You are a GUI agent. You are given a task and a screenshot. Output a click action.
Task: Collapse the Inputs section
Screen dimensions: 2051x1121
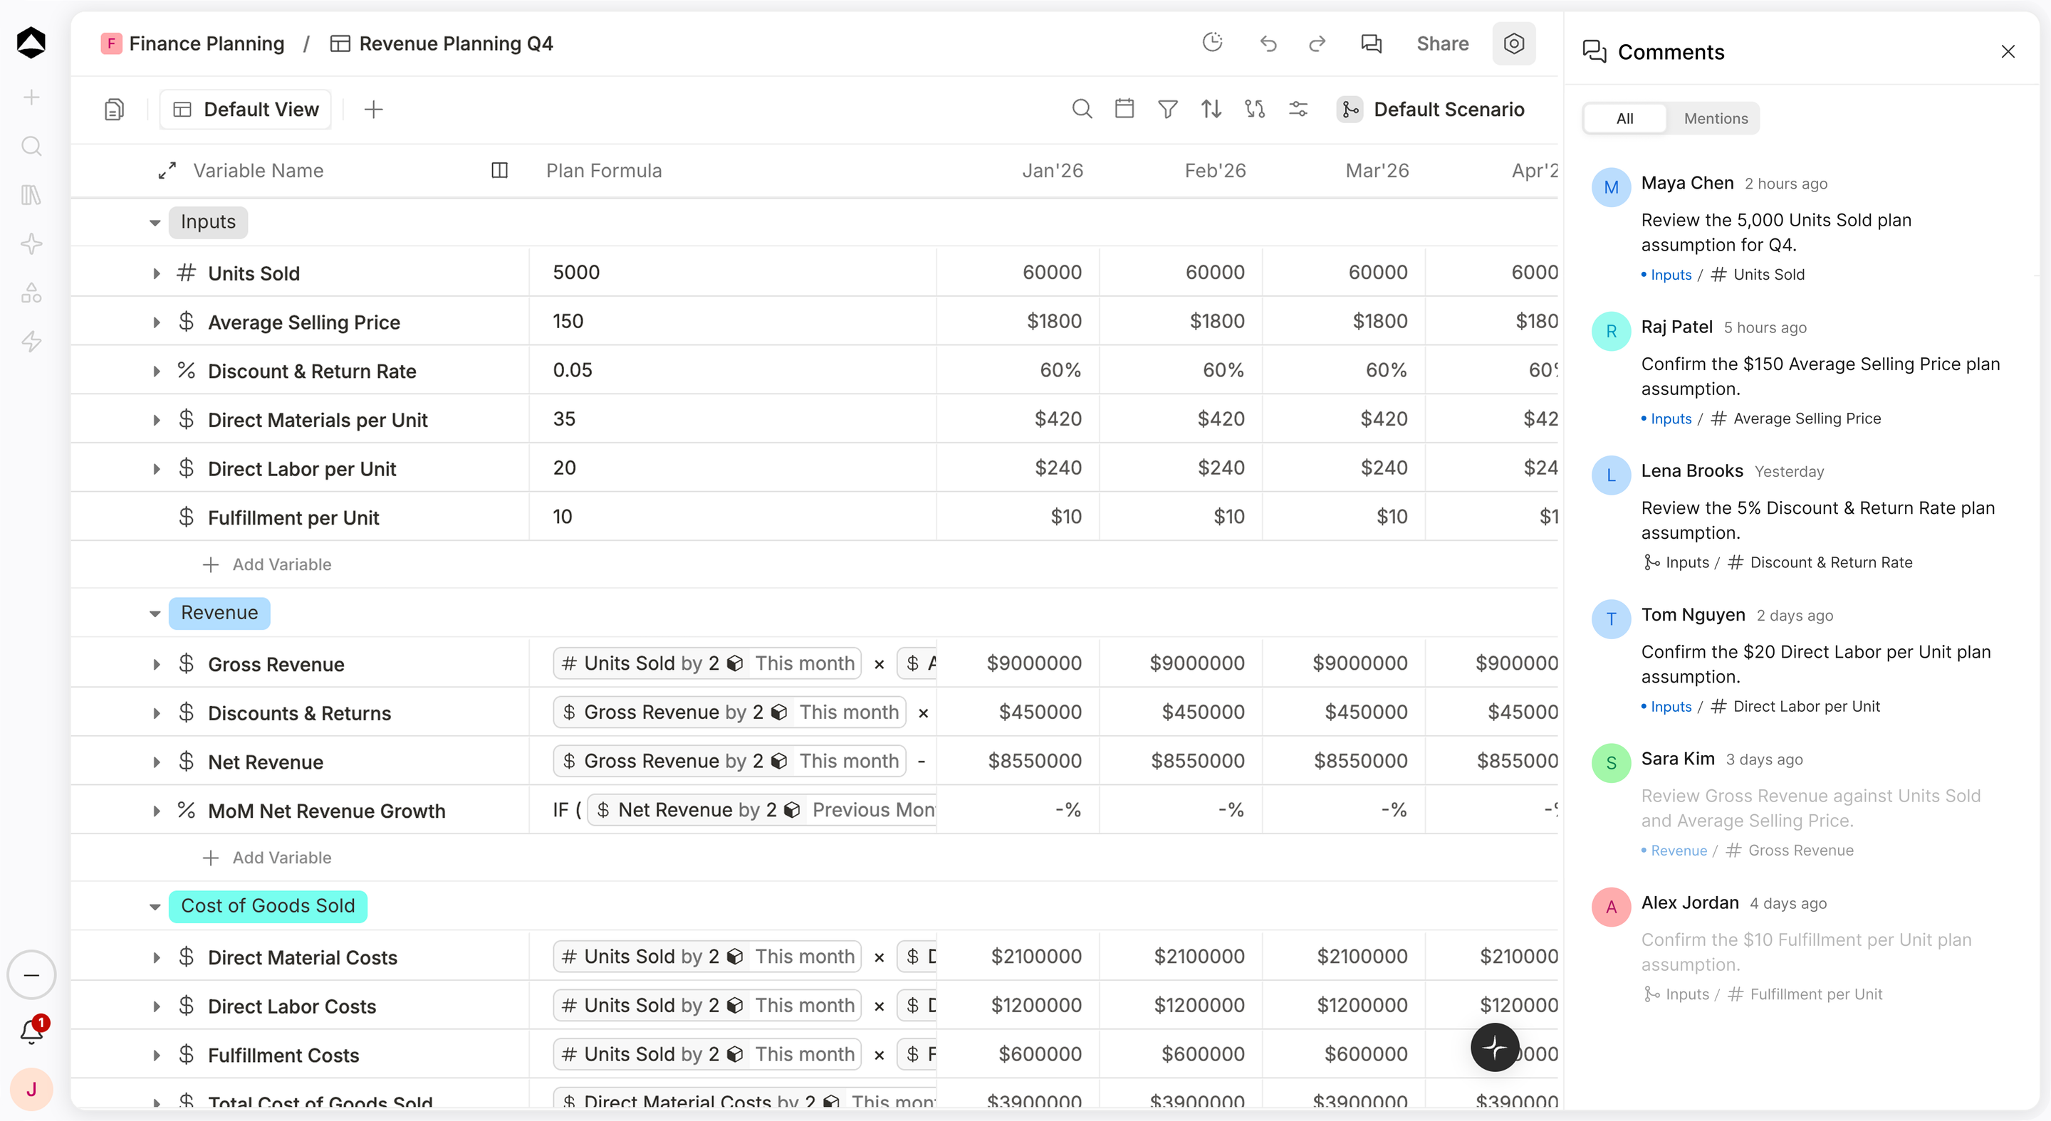pos(155,223)
